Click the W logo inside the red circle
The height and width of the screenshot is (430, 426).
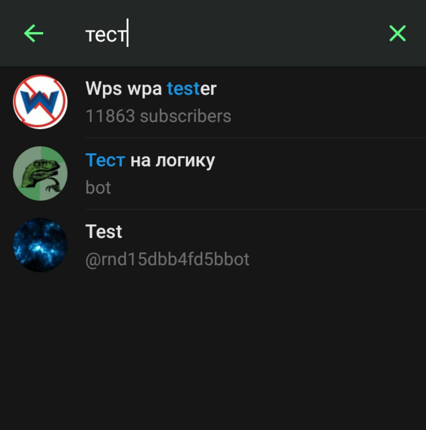[x=40, y=101]
